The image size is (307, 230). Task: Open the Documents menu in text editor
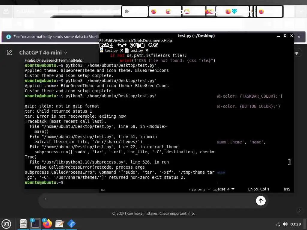(x=153, y=40)
